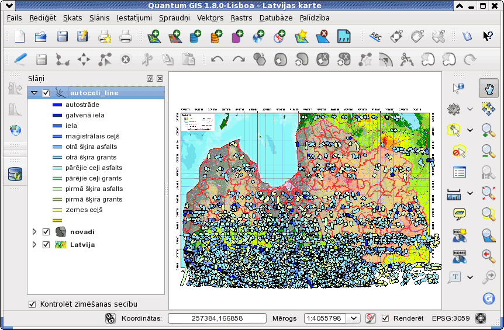Collapse the autoceli_line layer tree
The image size is (504, 330).
point(34,93)
